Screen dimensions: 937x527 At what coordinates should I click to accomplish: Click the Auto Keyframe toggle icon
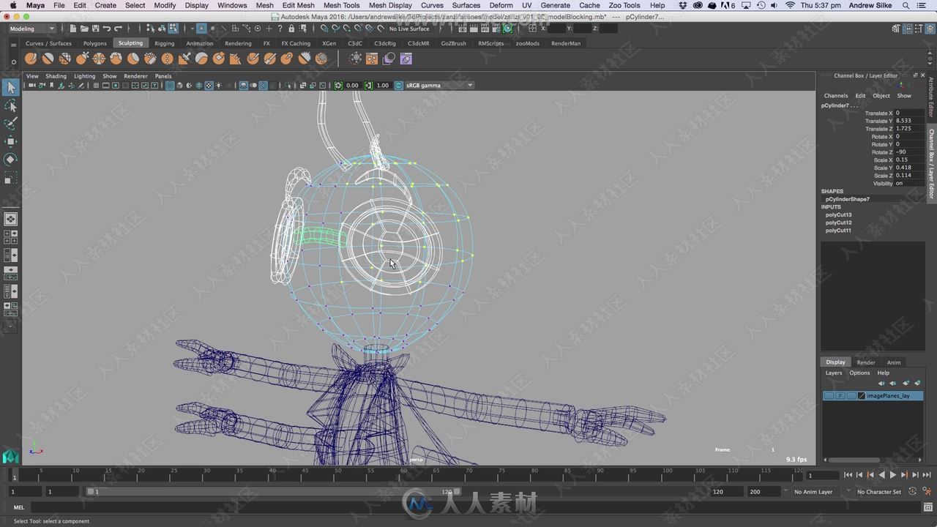point(913,491)
